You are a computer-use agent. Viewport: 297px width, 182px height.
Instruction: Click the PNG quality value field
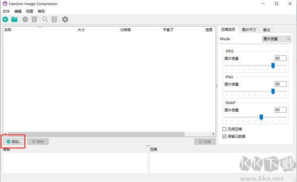tap(281, 84)
